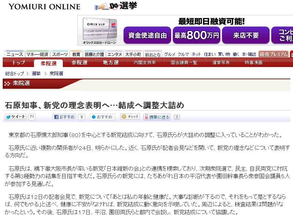Click the Twitter ツイート button
Image resolution: width=293 pixels, height=218 pixels.
(16, 117)
